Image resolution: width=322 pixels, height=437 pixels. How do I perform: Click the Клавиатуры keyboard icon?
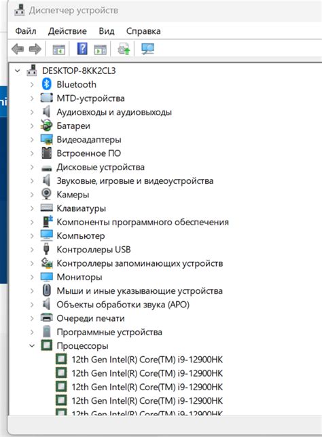[47, 208]
